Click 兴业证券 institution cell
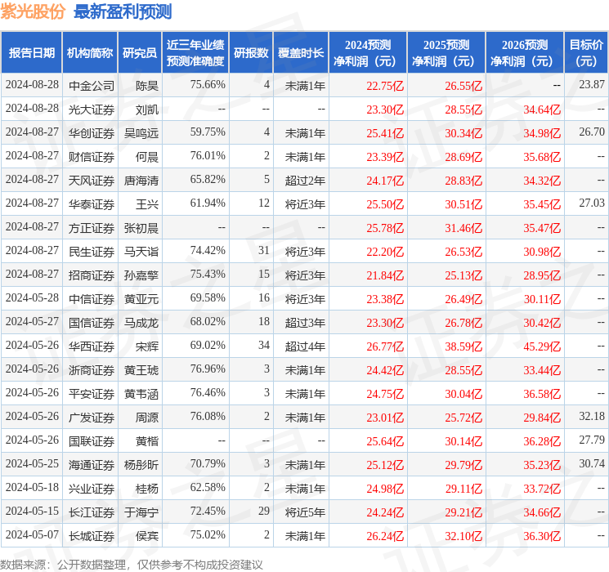The width and height of the screenshot is (609, 572). pos(92,489)
